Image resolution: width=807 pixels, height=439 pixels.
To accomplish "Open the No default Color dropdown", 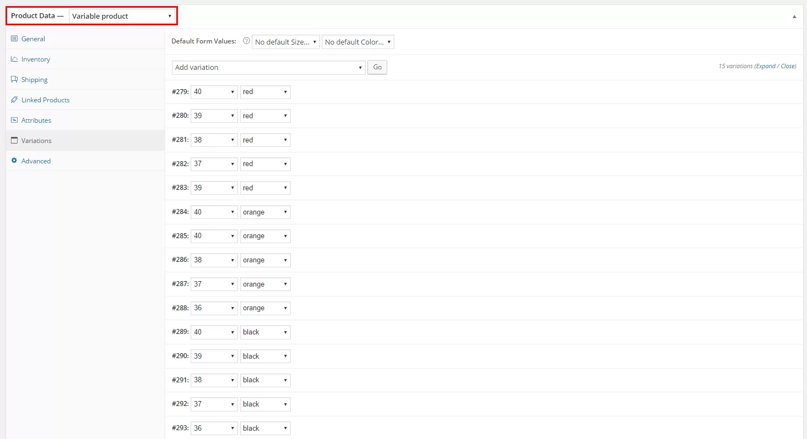I will click(x=358, y=41).
